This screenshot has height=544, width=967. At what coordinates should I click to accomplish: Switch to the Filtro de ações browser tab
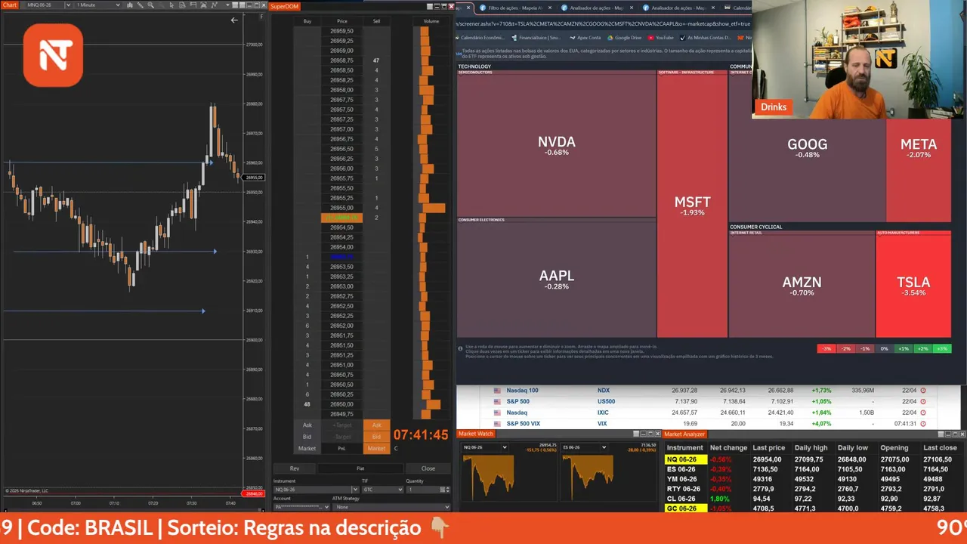pyautogui.click(x=513, y=8)
